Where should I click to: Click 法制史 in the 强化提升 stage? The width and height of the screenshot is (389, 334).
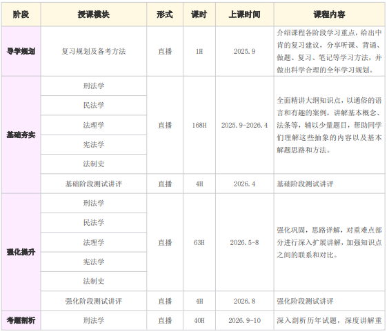(94, 281)
